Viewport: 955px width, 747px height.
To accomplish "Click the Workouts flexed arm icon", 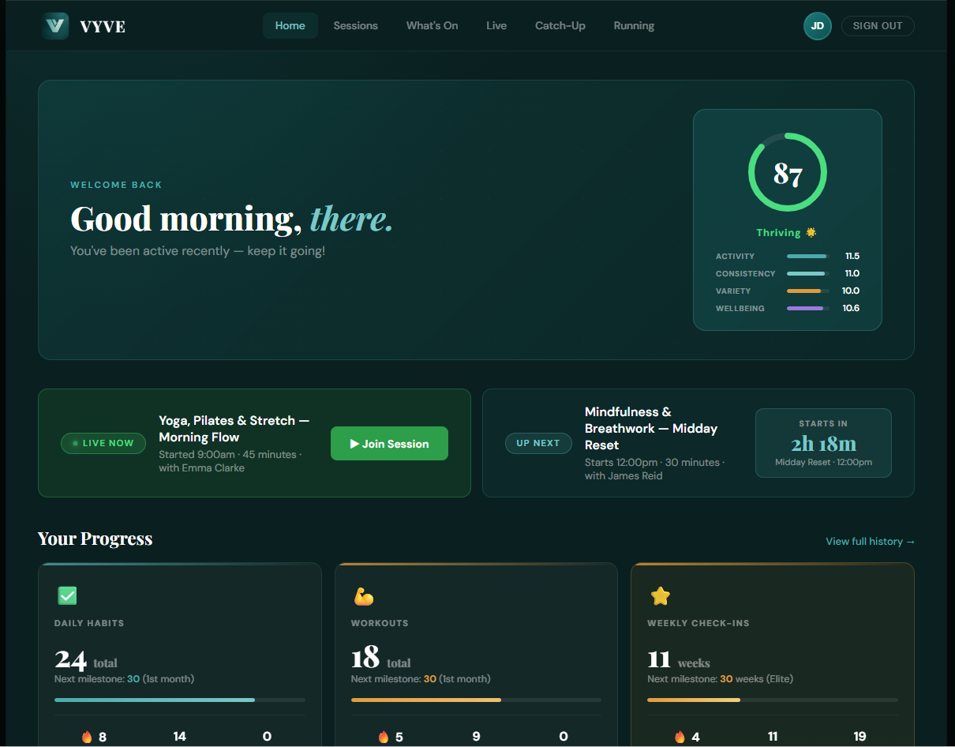I will tap(363, 596).
